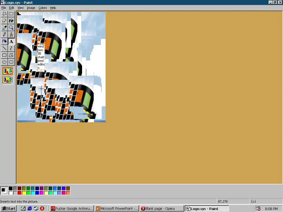
Task: Open the Help menu
Action: pyautogui.click(x=53, y=8)
